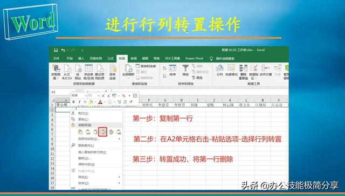The image size is (345, 196).
Task: Select the transpose paste option icon
Action: [103, 132]
